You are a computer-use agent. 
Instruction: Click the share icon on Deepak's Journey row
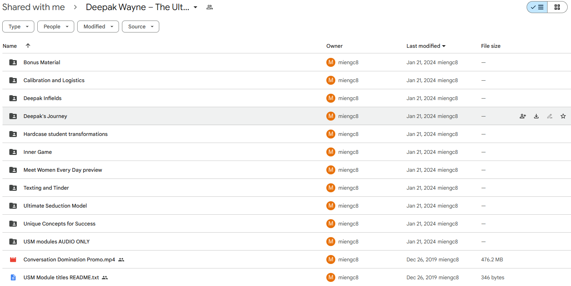click(523, 116)
